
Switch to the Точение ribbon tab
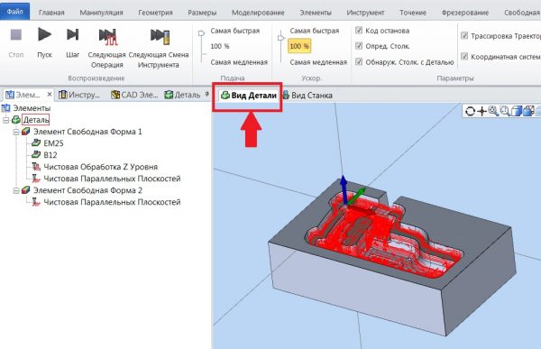pyautogui.click(x=413, y=13)
